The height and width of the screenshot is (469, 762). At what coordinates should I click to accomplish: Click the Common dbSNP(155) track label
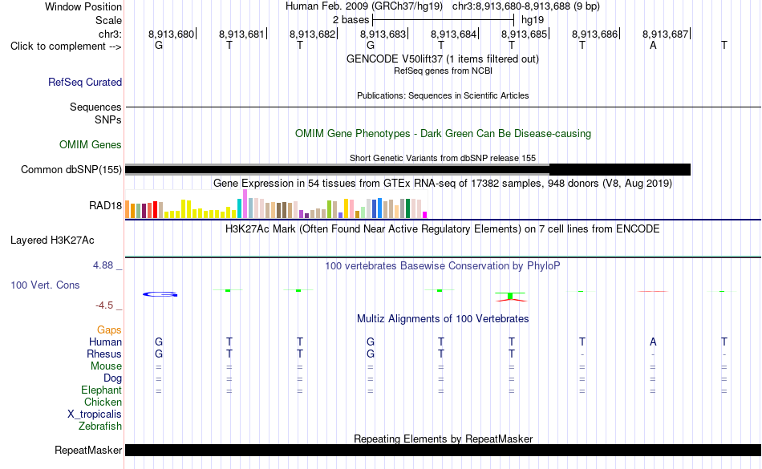click(71, 169)
